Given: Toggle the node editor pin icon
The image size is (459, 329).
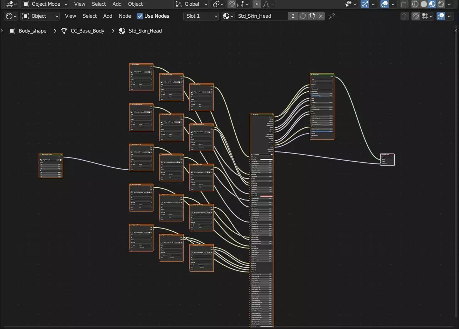Looking at the screenshot, I should (332, 16).
